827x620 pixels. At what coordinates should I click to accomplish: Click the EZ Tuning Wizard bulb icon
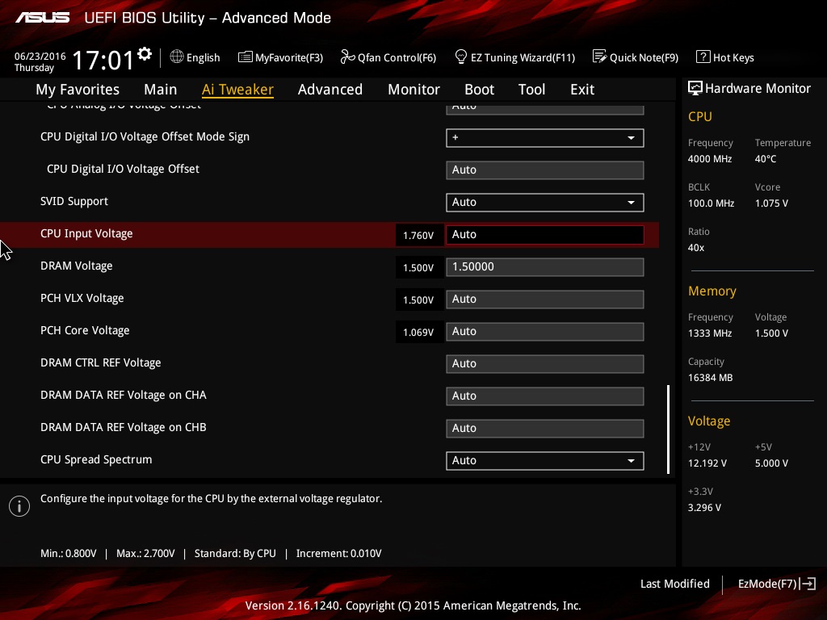(460, 57)
